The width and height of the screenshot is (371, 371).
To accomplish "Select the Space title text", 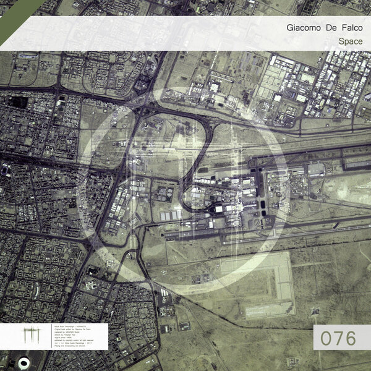I will pos(351,41).
